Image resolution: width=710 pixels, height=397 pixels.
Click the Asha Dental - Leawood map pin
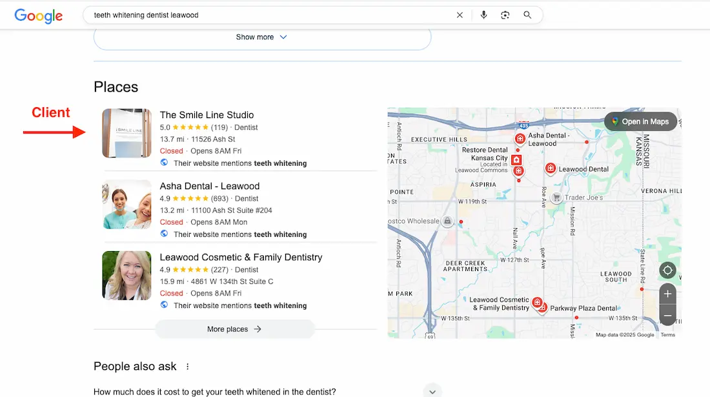click(520, 139)
